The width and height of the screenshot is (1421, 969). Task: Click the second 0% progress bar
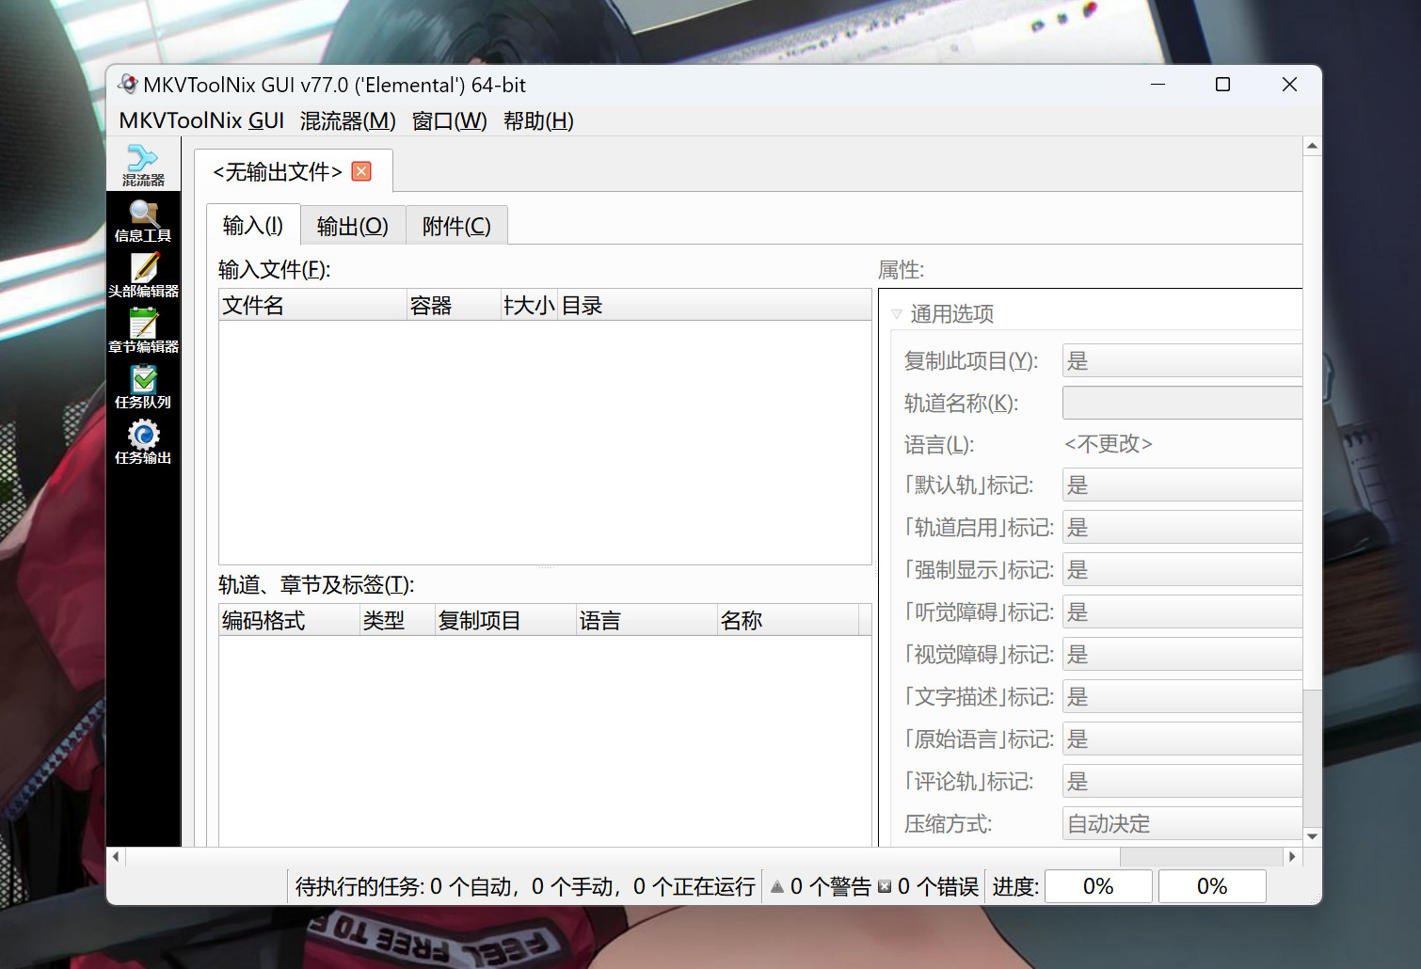(x=1212, y=886)
